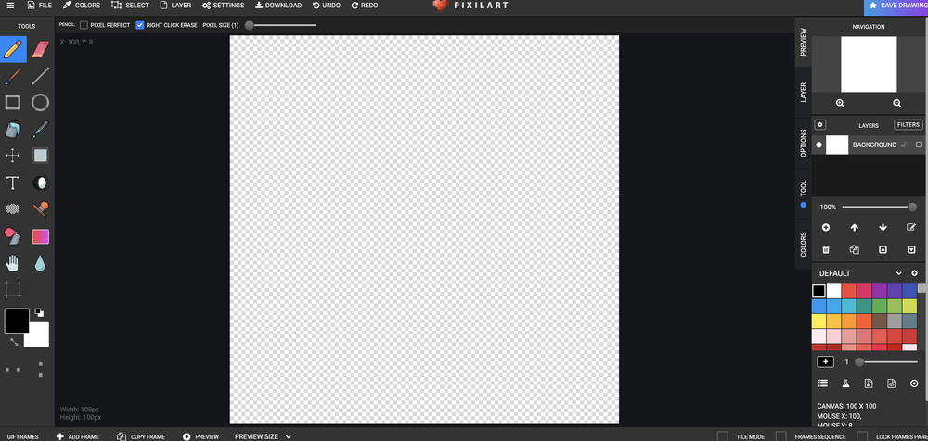Adjust the Pixel Size slider

coord(281,25)
